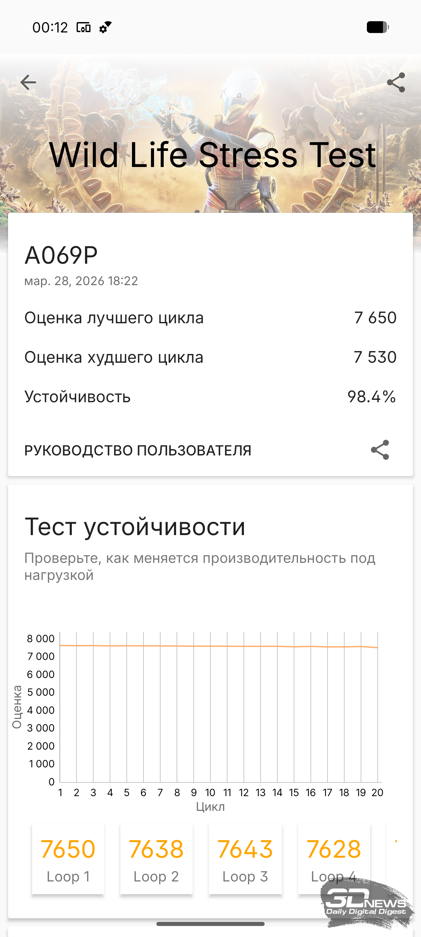Select the Loop 4 score card
This screenshot has height=937, width=421.
(333, 858)
